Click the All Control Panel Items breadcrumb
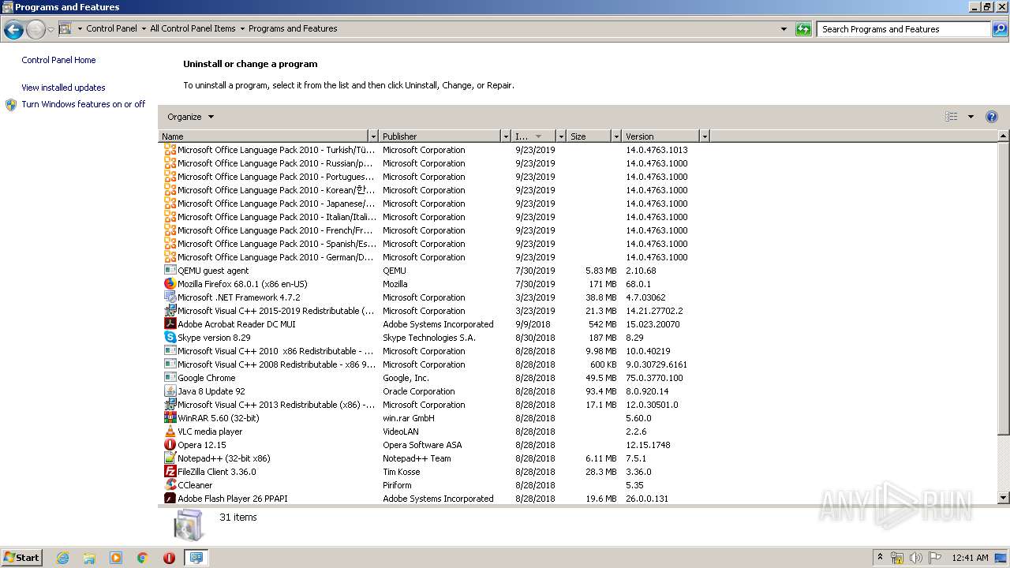The width and height of the screenshot is (1010, 568). pyautogui.click(x=193, y=28)
